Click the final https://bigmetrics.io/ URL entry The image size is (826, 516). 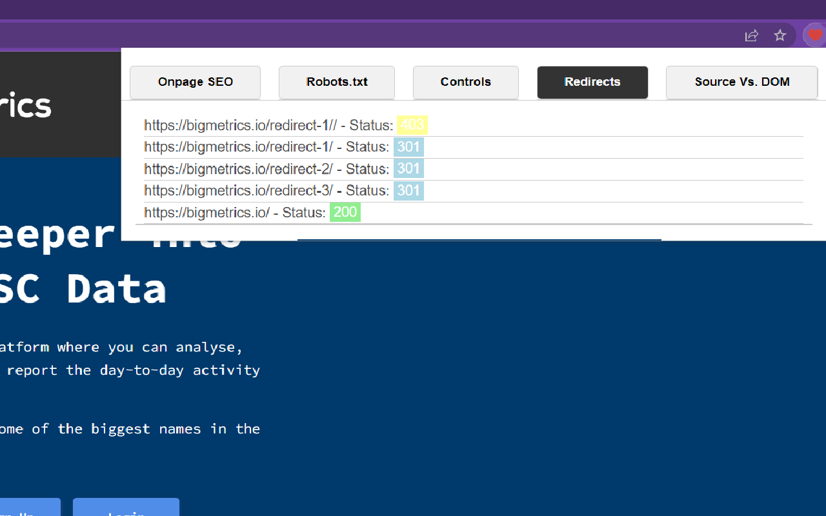click(206, 212)
